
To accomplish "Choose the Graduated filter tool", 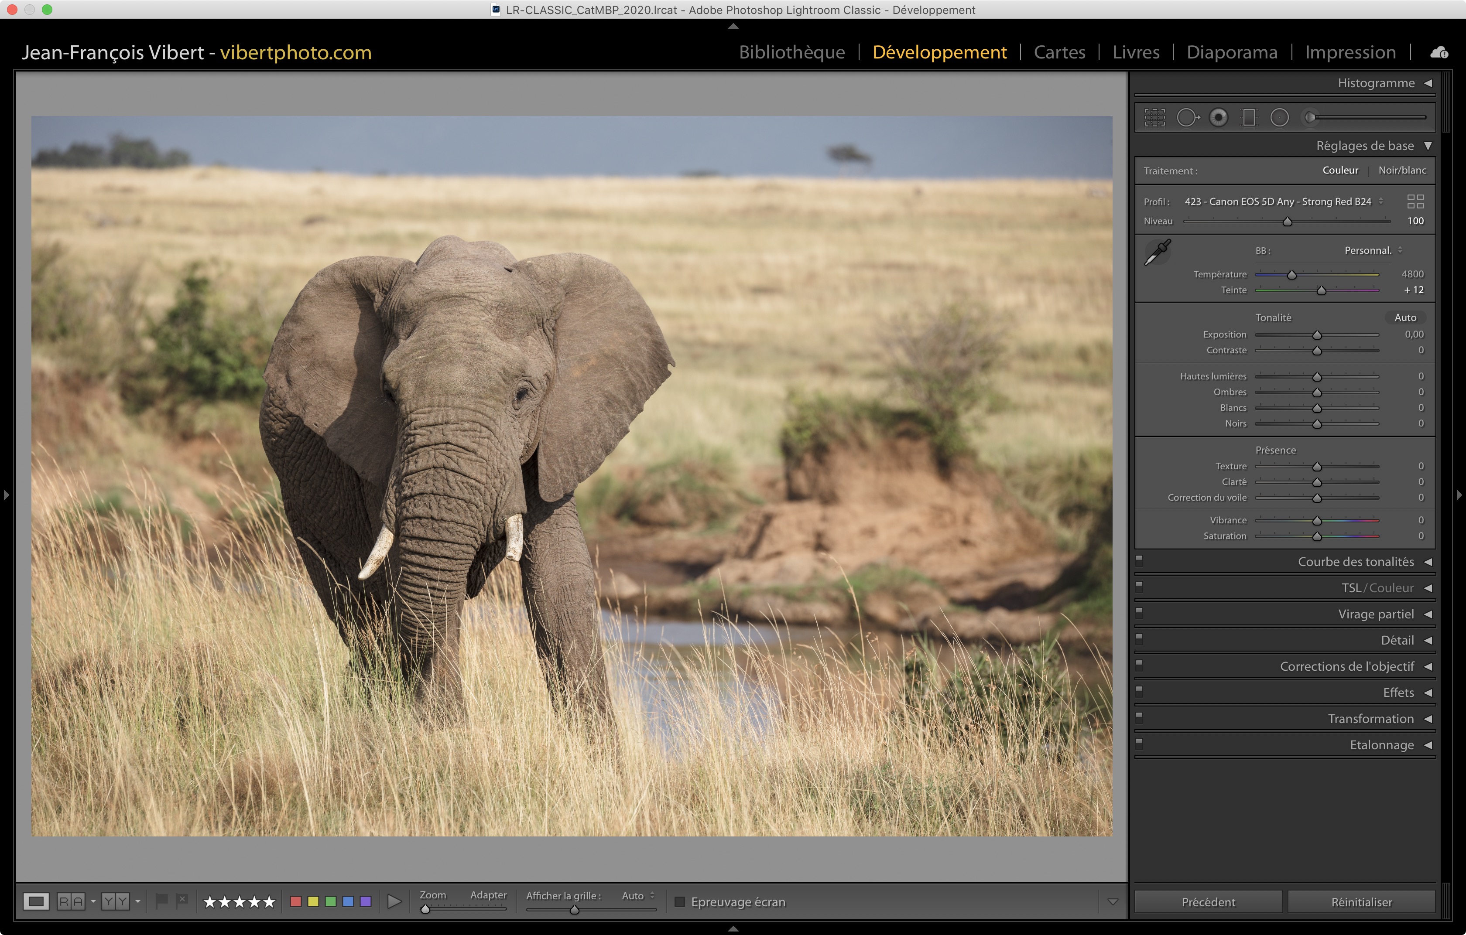I will point(1249,117).
